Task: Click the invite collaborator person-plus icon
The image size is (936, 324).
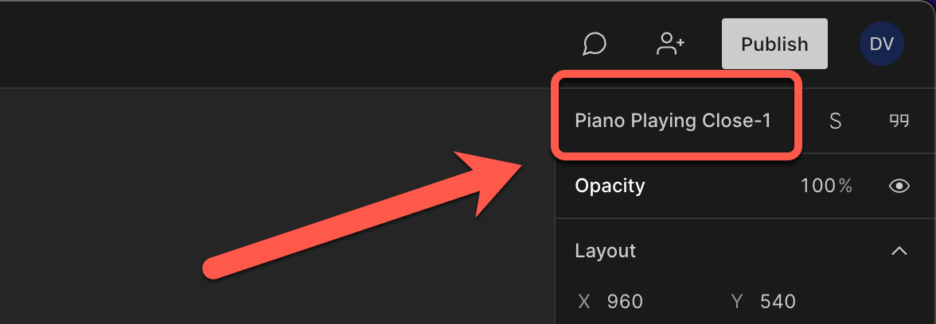Action: point(670,44)
